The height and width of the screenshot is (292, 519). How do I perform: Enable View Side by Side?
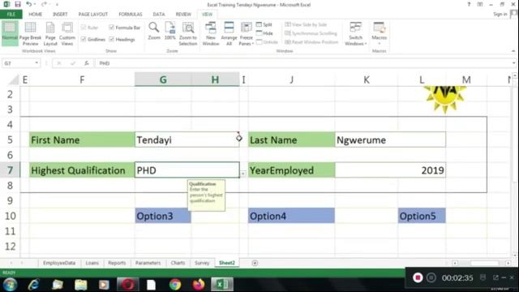tap(306, 24)
